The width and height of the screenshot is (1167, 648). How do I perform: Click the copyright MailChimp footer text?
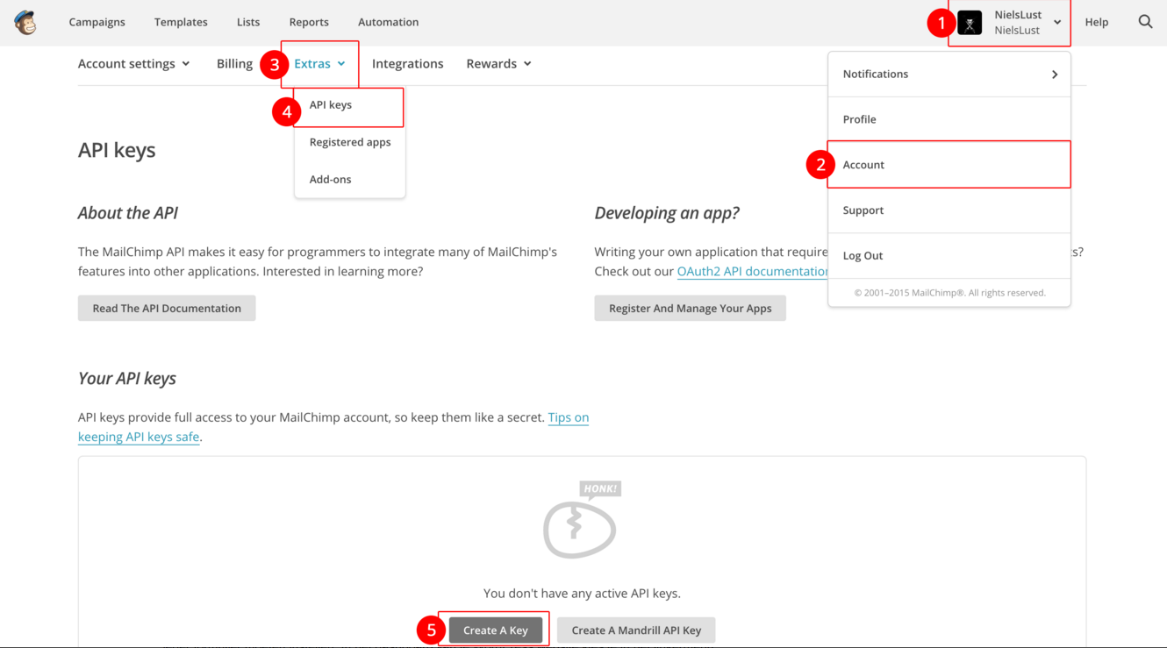coord(949,293)
